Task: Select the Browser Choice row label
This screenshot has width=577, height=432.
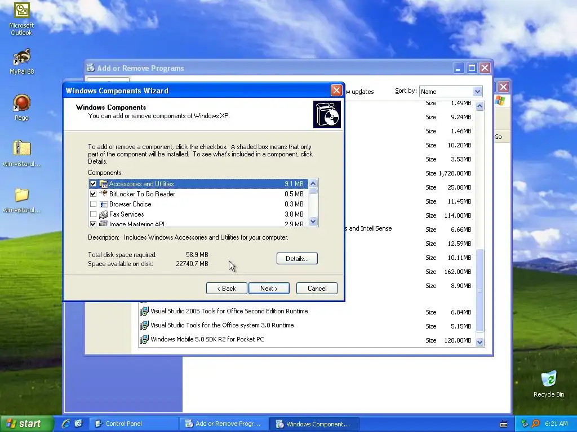Action: 130,204
